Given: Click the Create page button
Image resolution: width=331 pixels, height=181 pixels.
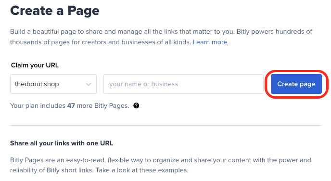Looking at the screenshot, I should point(296,84).
